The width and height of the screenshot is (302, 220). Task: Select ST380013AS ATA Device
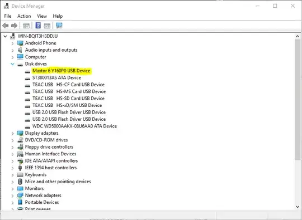click(x=56, y=77)
